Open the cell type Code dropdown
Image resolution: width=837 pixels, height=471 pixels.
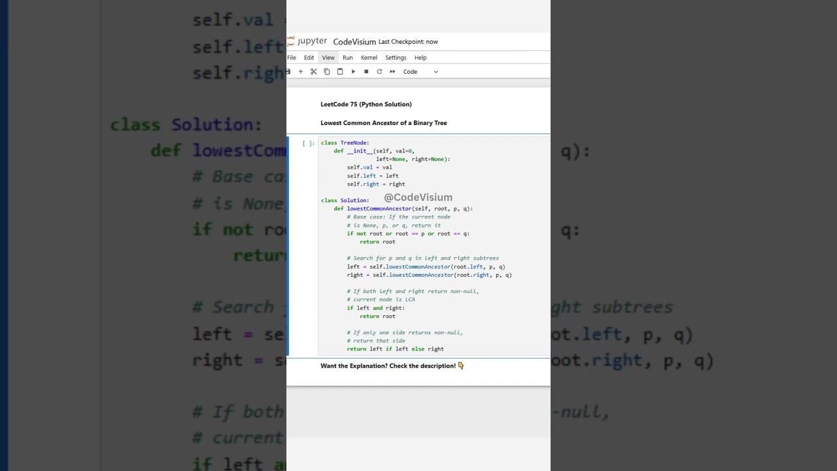420,71
